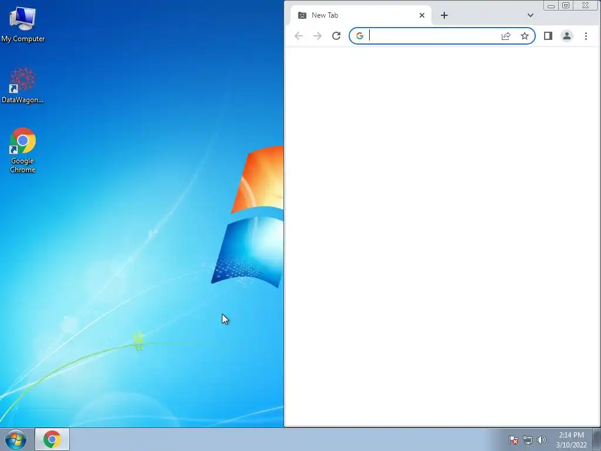
Task: Bookmark this tab with star icon
Action: tap(524, 36)
